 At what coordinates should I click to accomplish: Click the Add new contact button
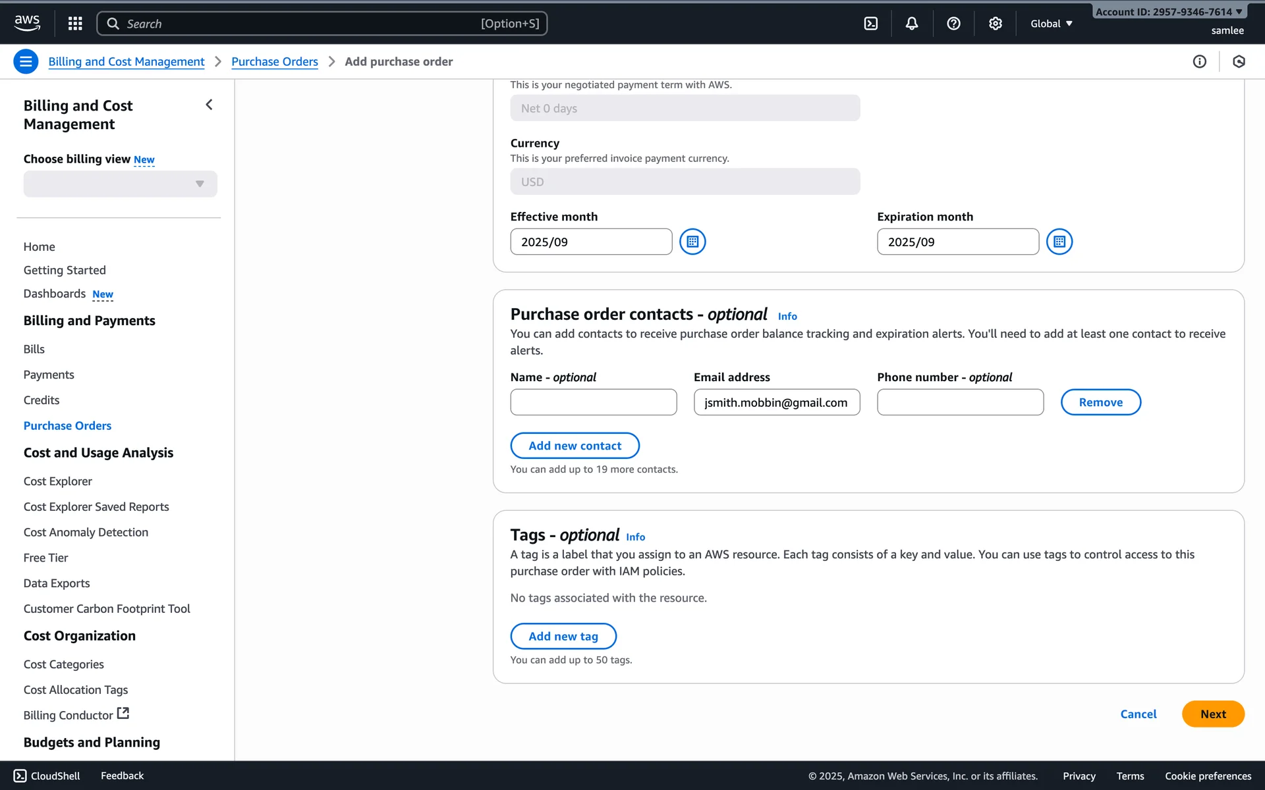click(575, 446)
